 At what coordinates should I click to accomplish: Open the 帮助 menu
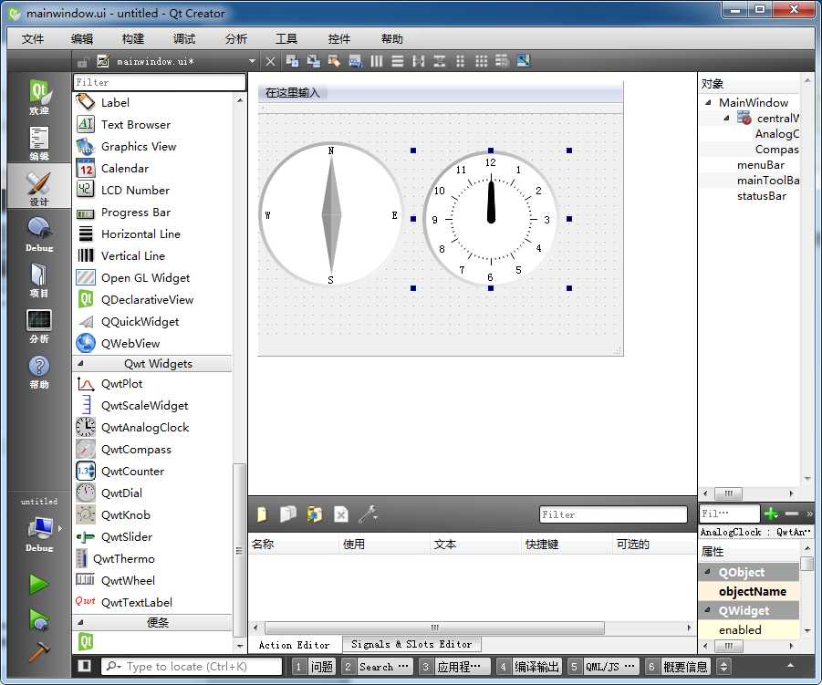click(391, 39)
